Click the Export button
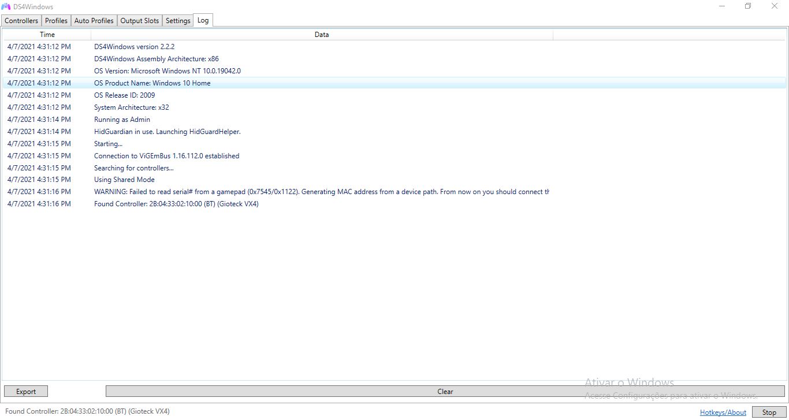Screen dimensions: 789x420 (25, 391)
